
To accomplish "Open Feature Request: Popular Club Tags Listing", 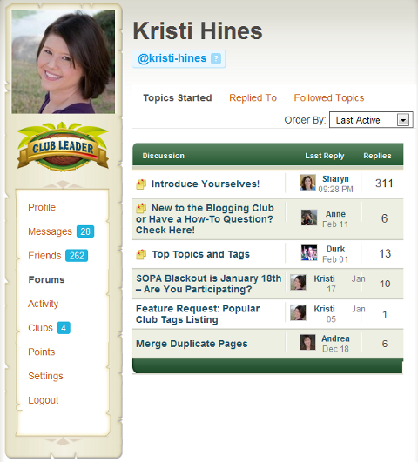I will [198, 314].
